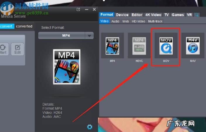Open the Editor tab
The image size is (206, 132).
pos(137,15)
